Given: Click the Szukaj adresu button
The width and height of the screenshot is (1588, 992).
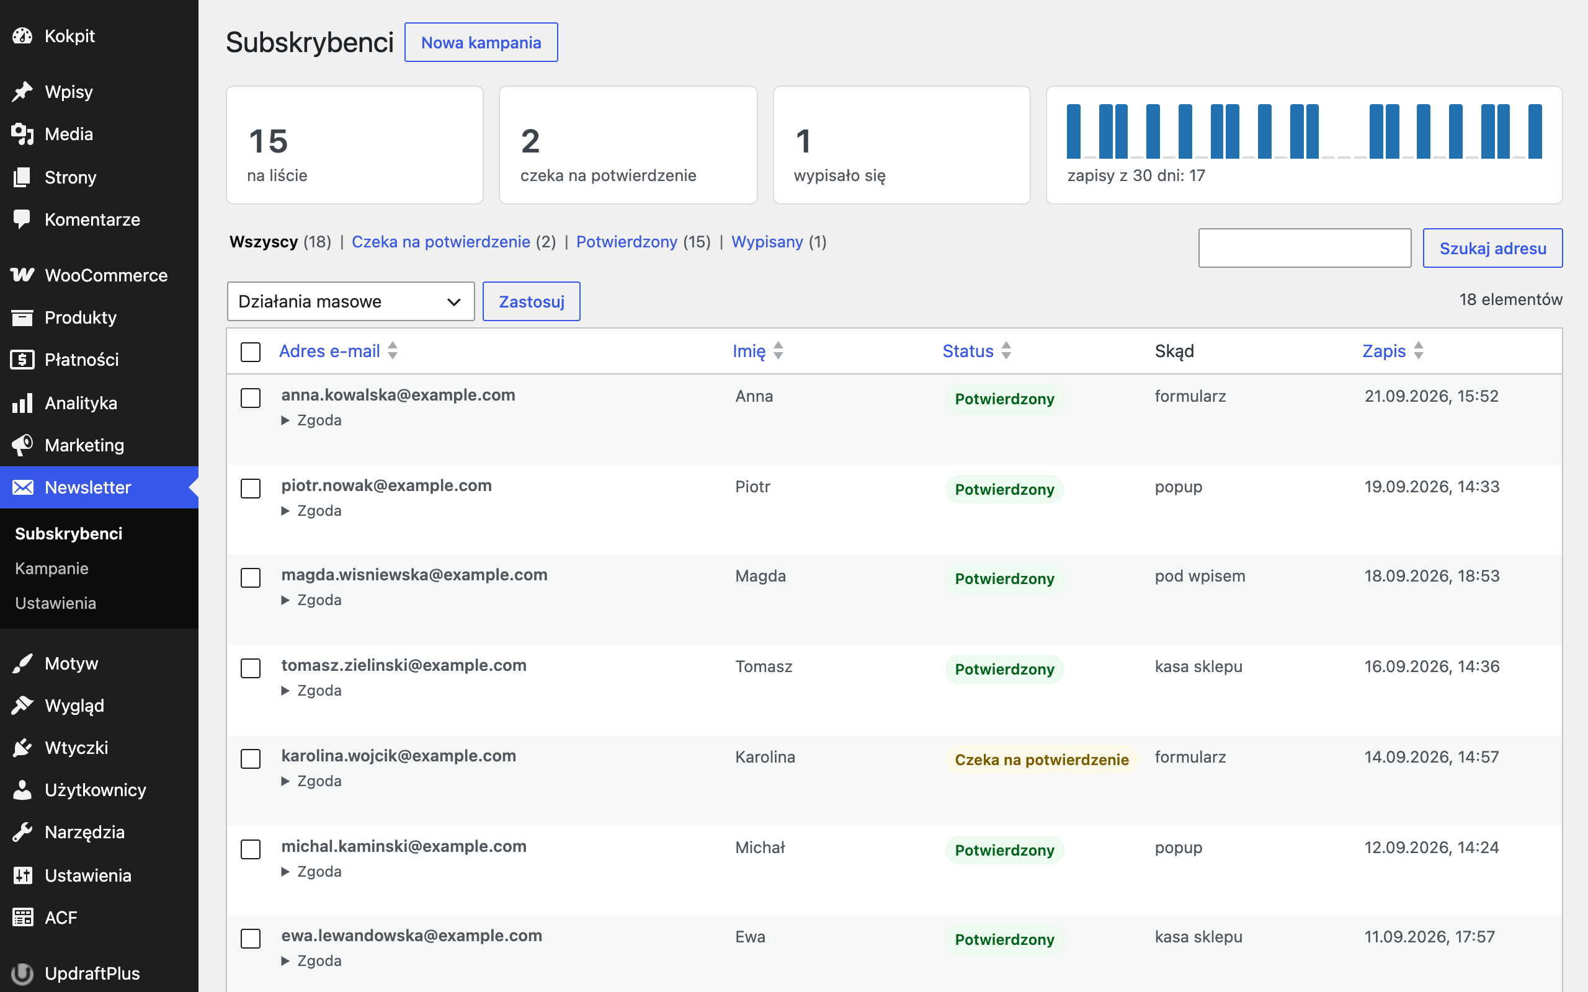Looking at the screenshot, I should 1493,248.
